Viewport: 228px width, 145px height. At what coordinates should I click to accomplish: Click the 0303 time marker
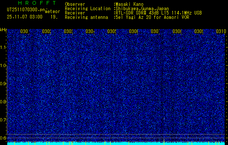pos(69,31)
